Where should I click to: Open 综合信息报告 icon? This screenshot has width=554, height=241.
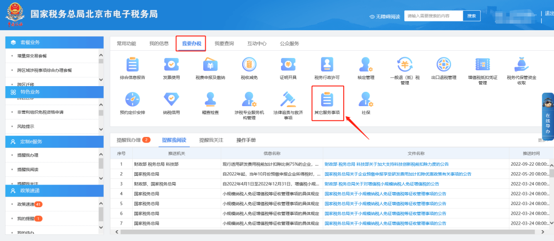(x=132, y=65)
